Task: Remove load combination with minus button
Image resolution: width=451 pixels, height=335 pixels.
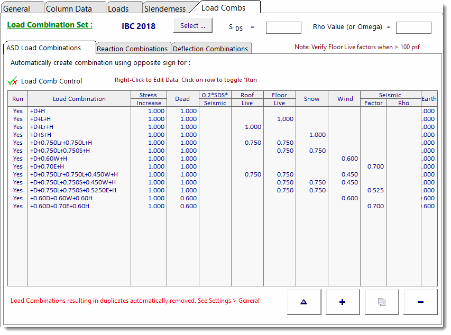Action: [420, 302]
